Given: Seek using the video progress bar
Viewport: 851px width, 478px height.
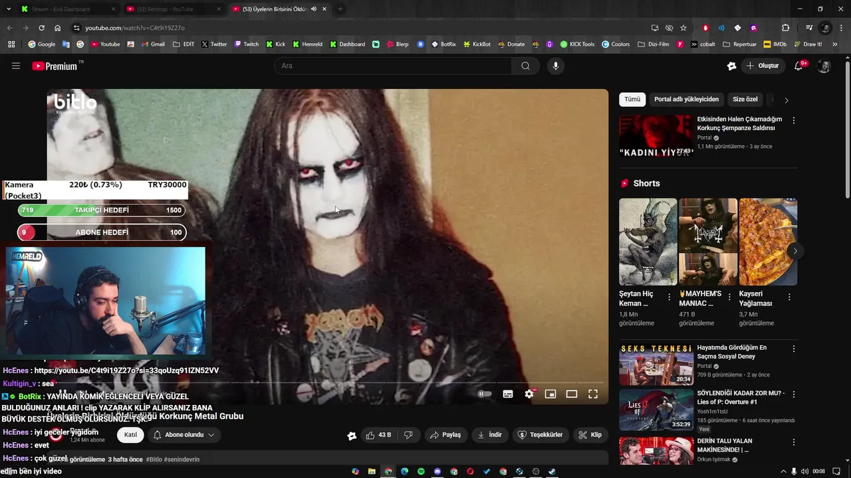Looking at the screenshot, I should [x=327, y=382].
